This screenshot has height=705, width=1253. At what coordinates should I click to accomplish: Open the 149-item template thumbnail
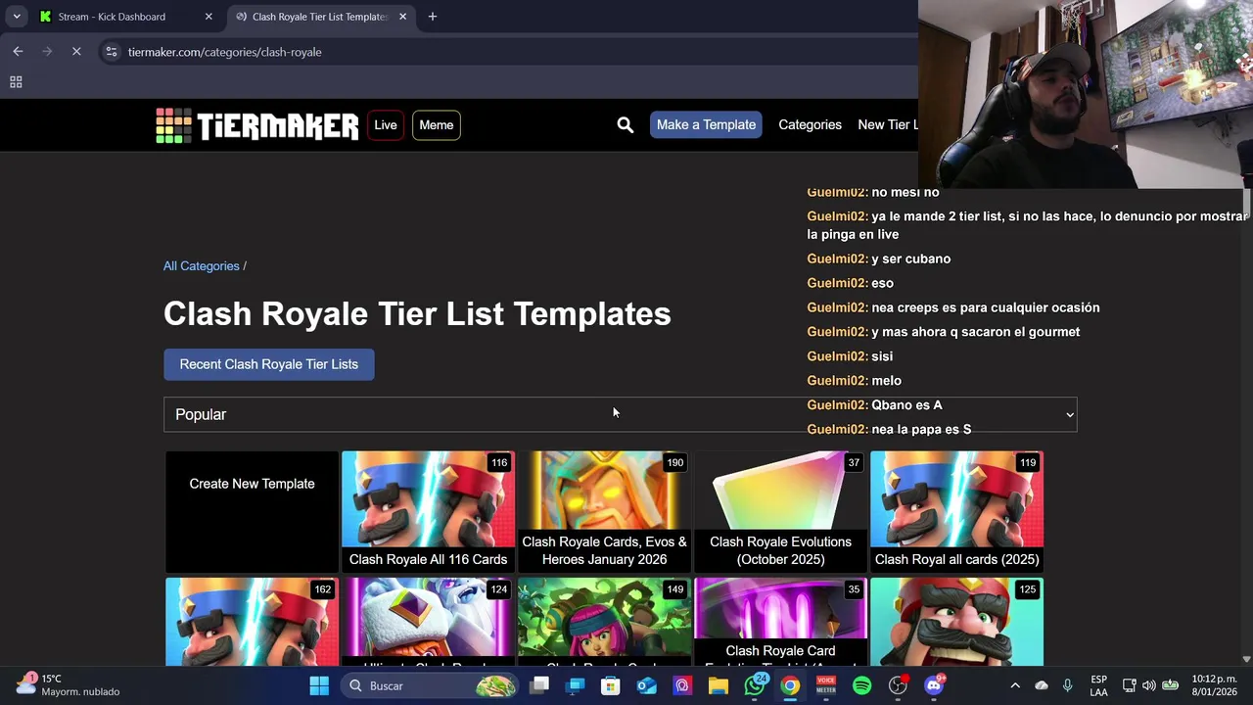604,622
